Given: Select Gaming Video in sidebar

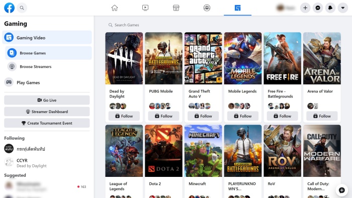Looking at the screenshot, I should pyautogui.click(x=47, y=38).
